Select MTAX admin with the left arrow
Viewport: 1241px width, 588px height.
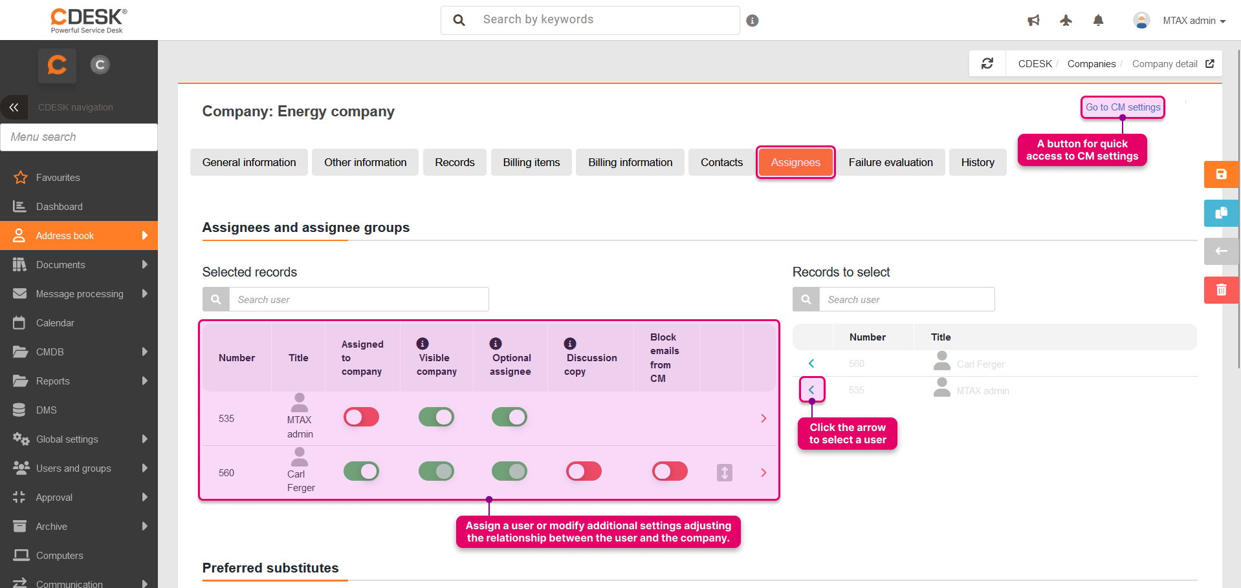[x=811, y=390]
